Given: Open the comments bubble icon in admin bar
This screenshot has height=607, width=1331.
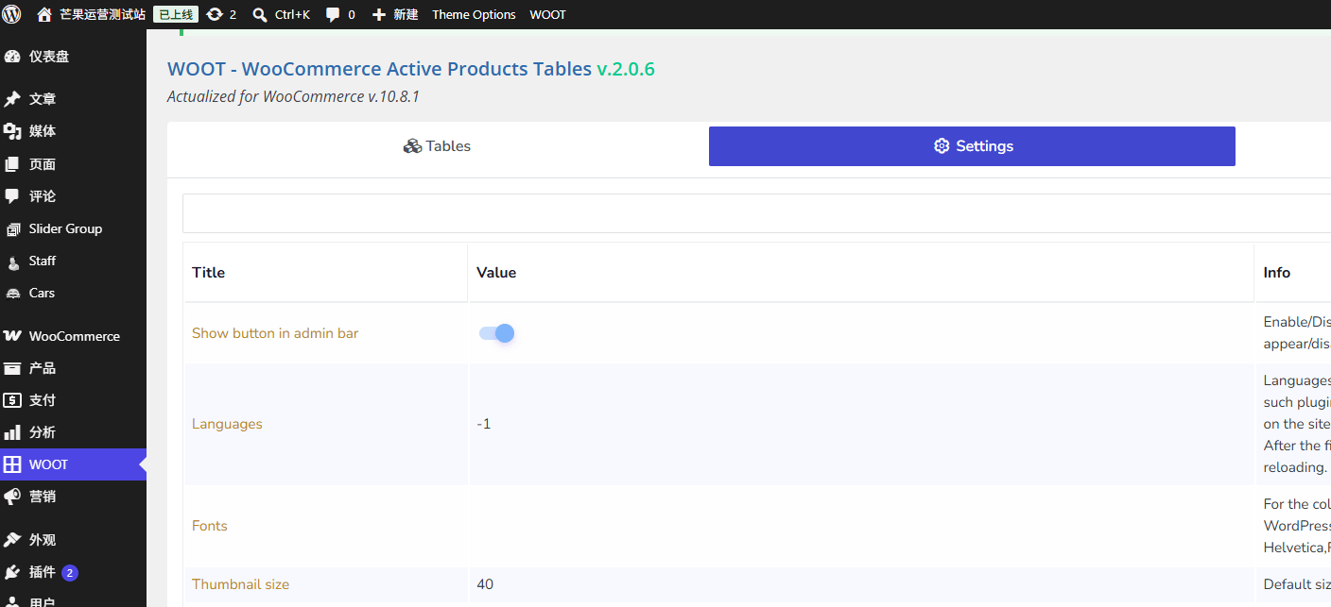Looking at the screenshot, I should 334,14.
